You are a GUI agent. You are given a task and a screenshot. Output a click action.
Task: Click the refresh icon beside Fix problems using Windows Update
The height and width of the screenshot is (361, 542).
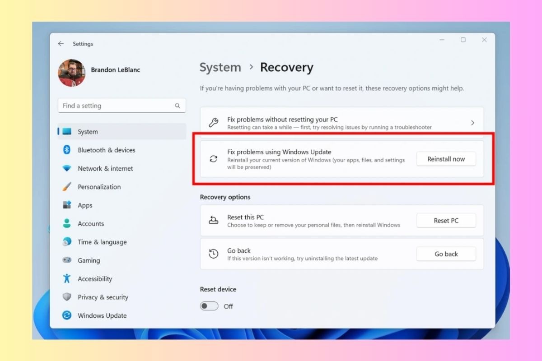[x=214, y=159]
